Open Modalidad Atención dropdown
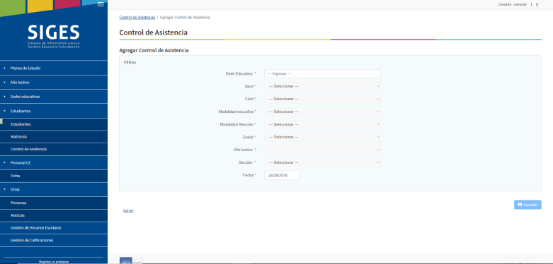The height and width of the screenshot is (264, 553). coord(322,124)
